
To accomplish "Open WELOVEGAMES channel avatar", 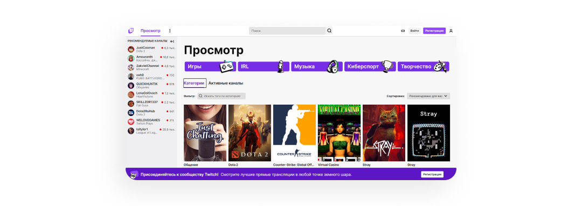I will pos(131,122).
